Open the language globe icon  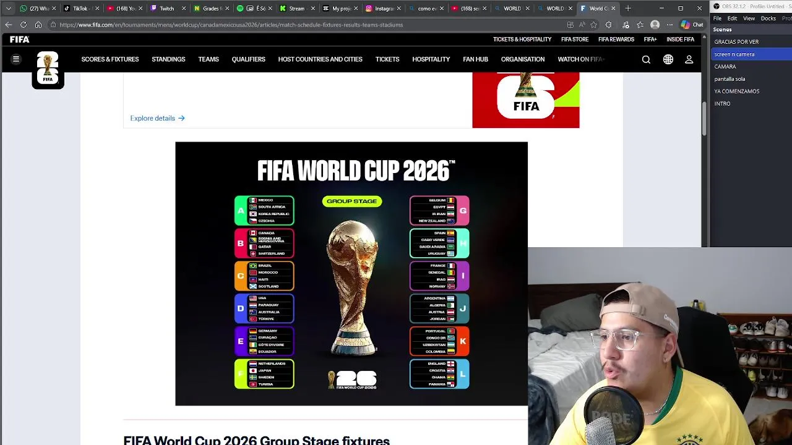(x=668, y=59)
